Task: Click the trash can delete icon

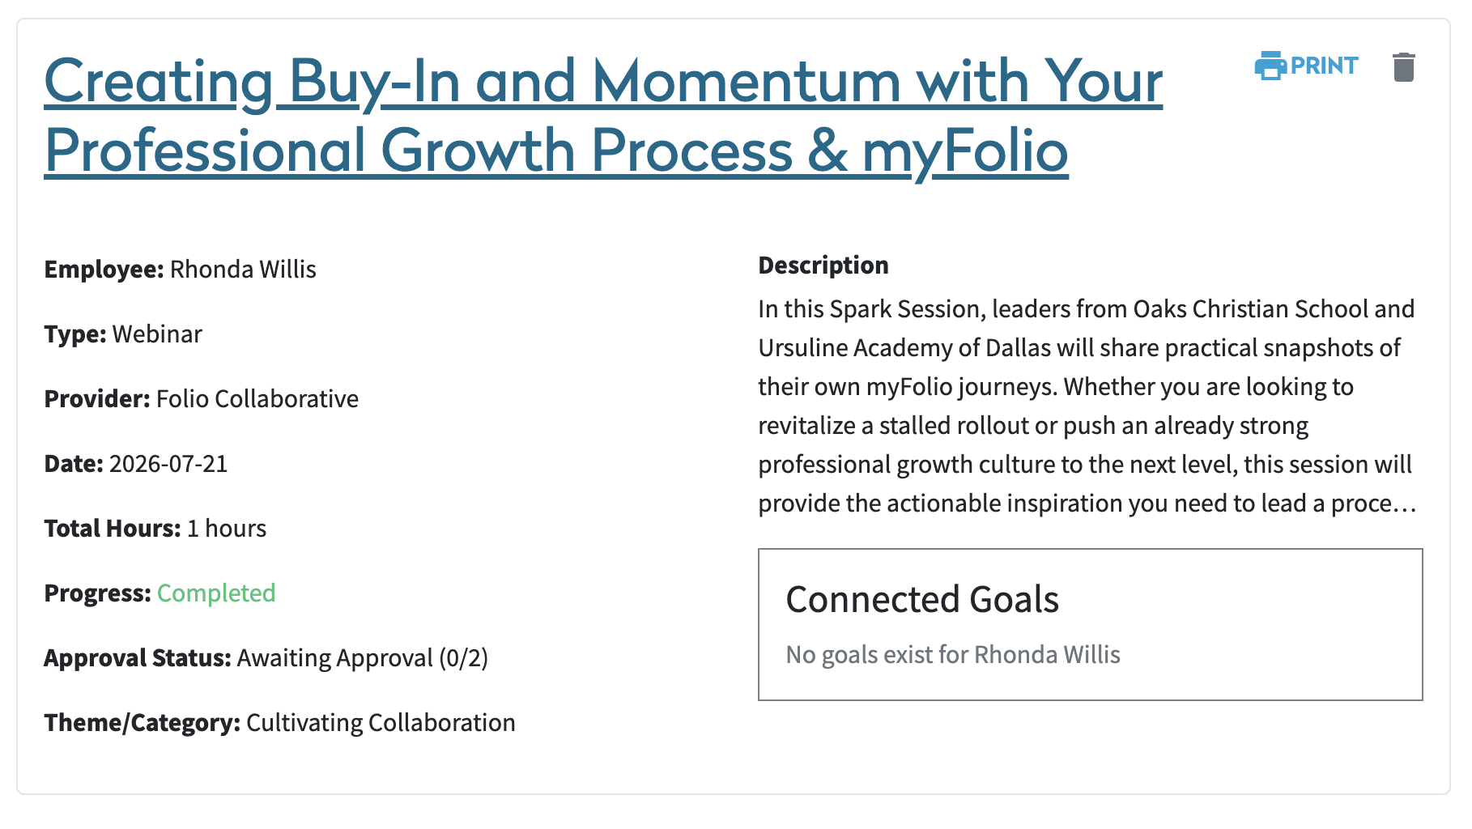Action: point(1404,67)
